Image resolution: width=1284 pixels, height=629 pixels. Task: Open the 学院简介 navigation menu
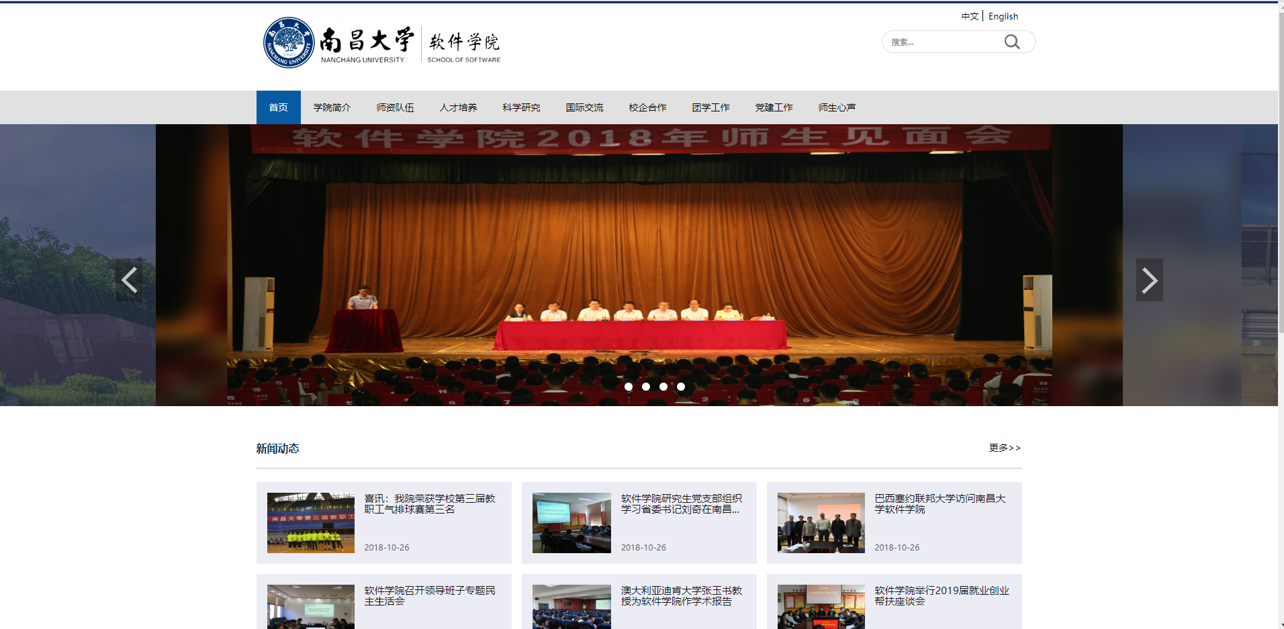(x=332, y=107)
